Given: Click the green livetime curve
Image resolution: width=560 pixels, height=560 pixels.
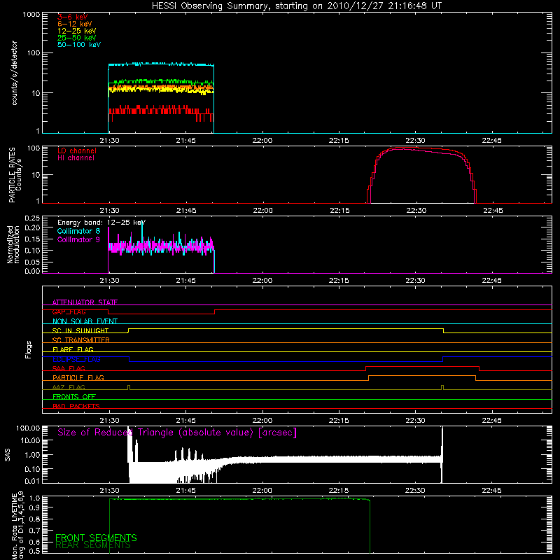Looking at the screenshot, I should (x=239, y=499).
